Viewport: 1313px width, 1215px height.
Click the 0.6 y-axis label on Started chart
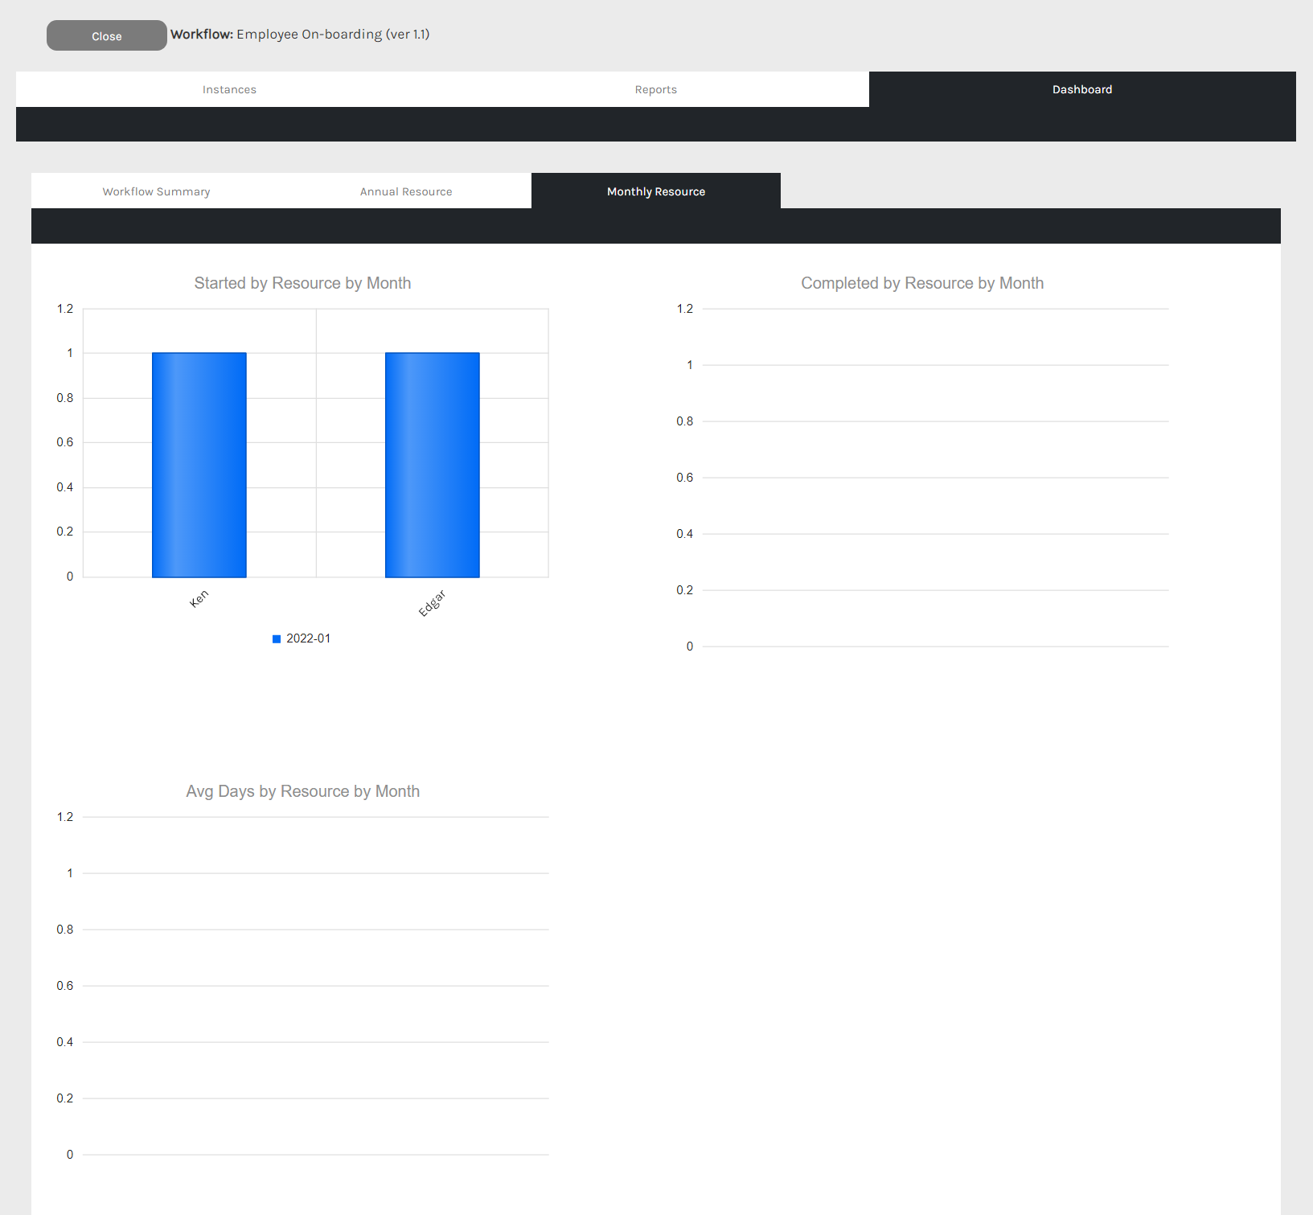click(x=65, y=442)
